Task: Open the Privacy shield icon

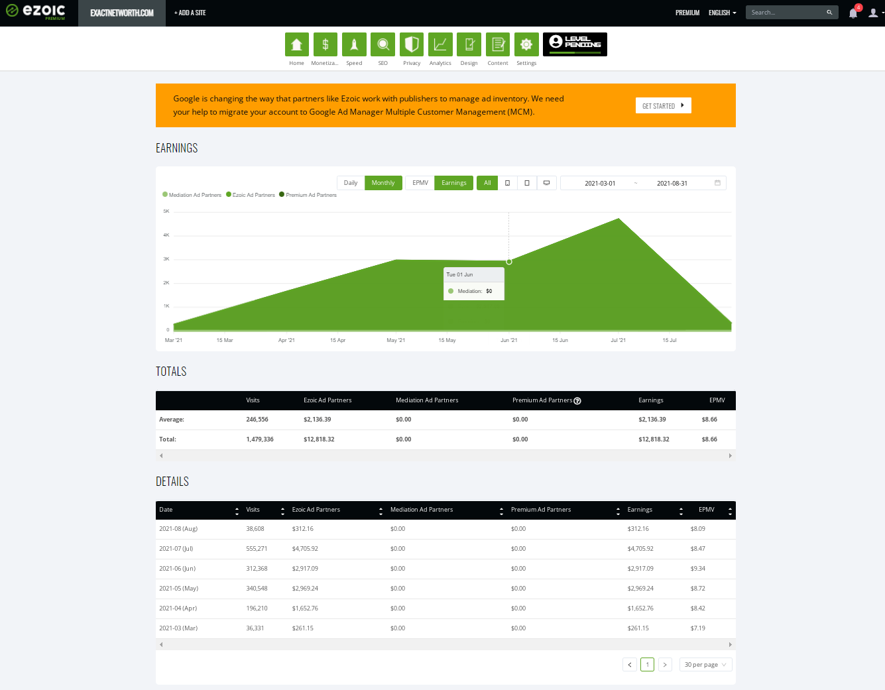Action: click(x=412, y=44)
